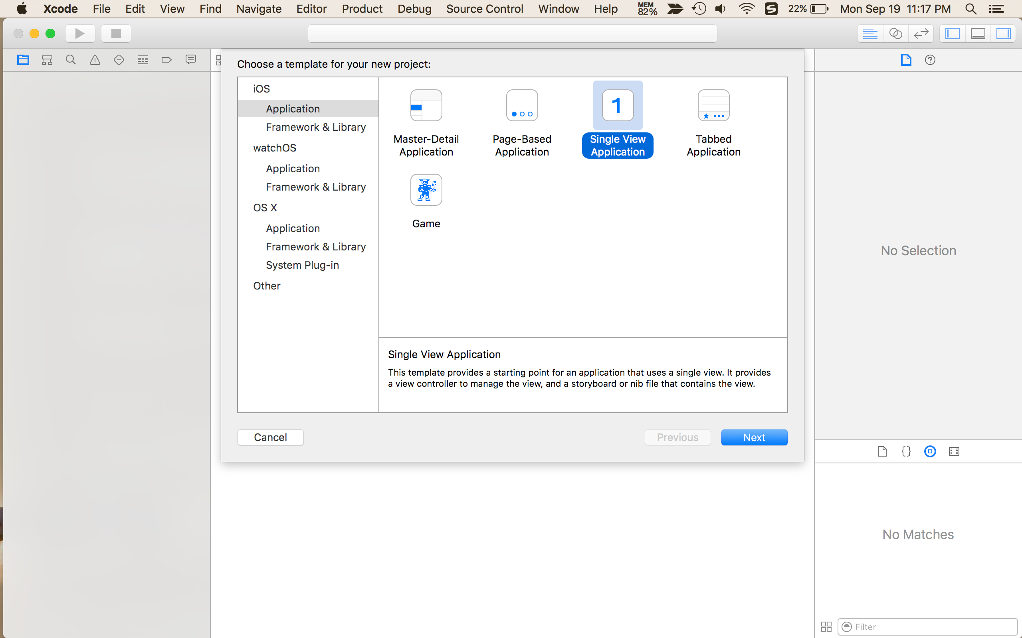This screenshot has width=1022, height=638.
Task: Click the Next button
Action: 754,437
